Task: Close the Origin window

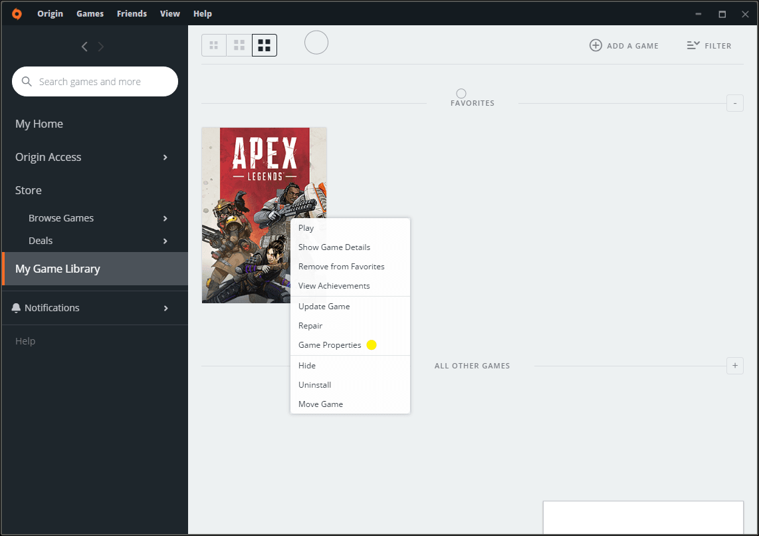Action: pyautogui.click(x=746, y=14)
